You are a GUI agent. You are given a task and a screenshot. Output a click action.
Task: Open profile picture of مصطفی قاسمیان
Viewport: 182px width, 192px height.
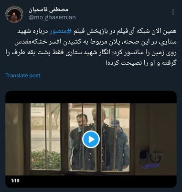tap(14, 14)
